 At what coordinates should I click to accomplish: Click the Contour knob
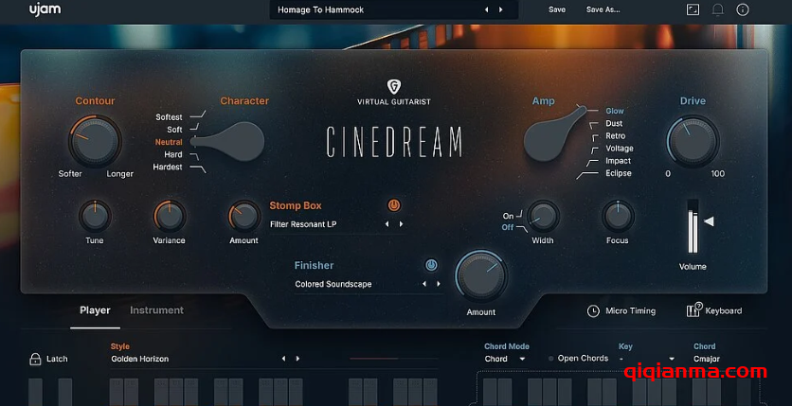(x=95, y=141)
